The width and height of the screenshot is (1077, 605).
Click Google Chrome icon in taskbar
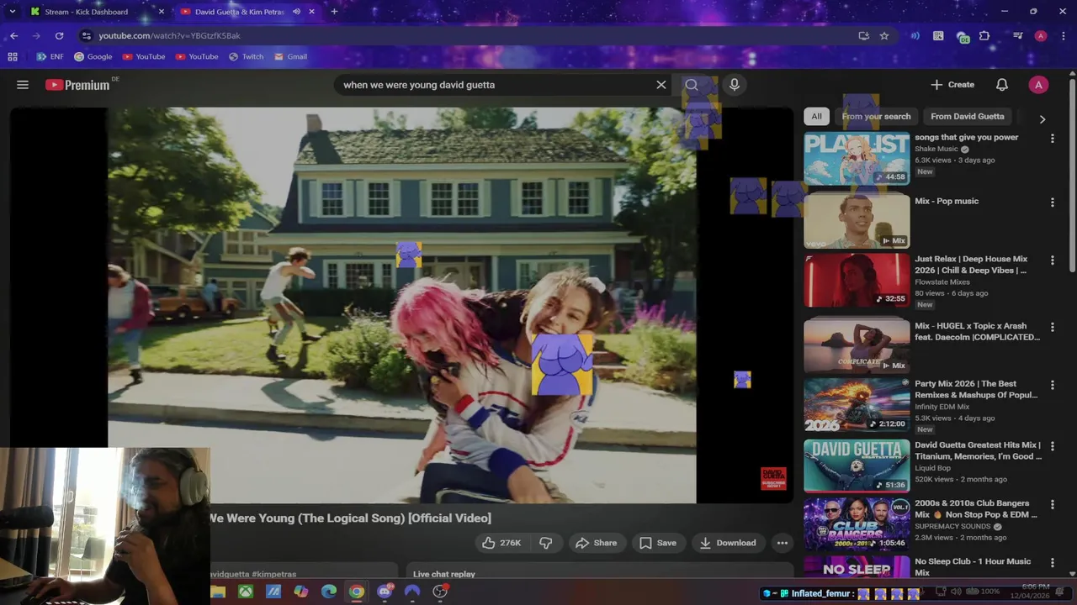pos(357,592)
